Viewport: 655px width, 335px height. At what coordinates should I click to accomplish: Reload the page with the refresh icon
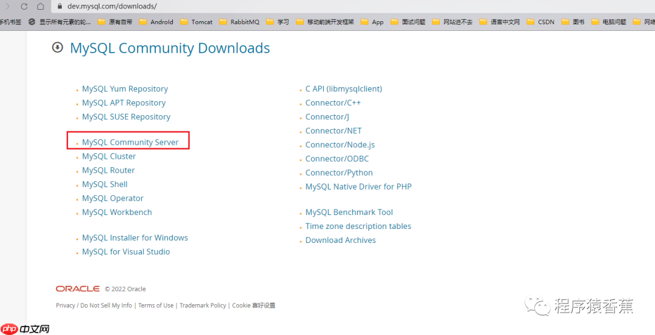coord(24,6)
